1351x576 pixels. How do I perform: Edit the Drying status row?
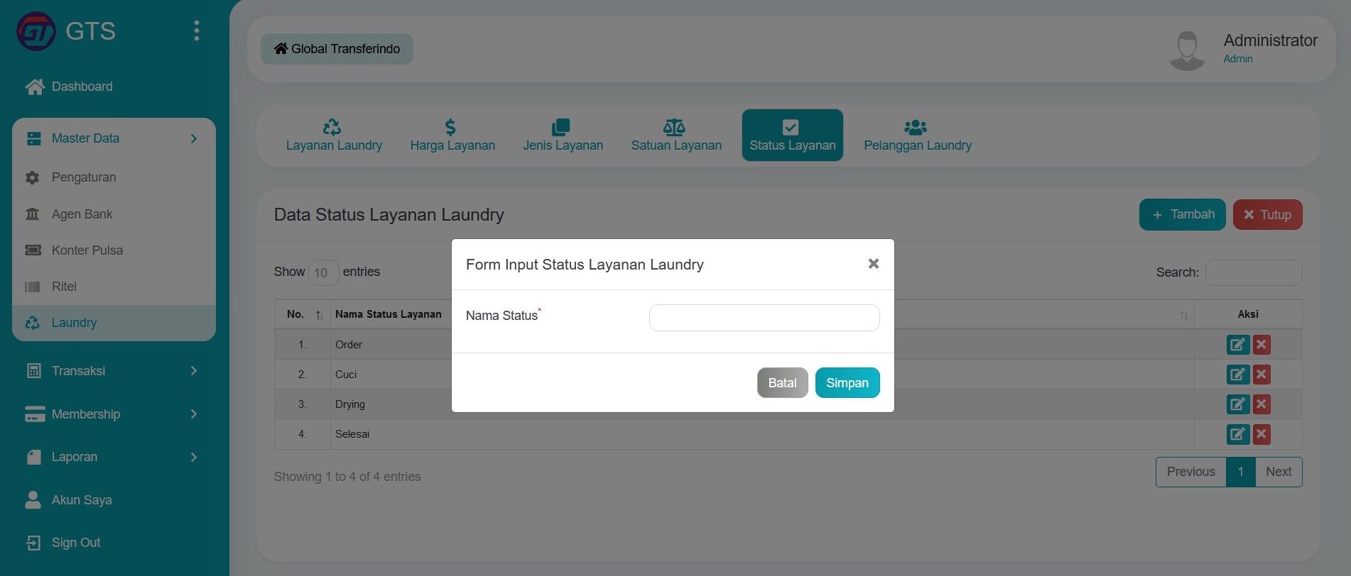tap(1237, 404)
